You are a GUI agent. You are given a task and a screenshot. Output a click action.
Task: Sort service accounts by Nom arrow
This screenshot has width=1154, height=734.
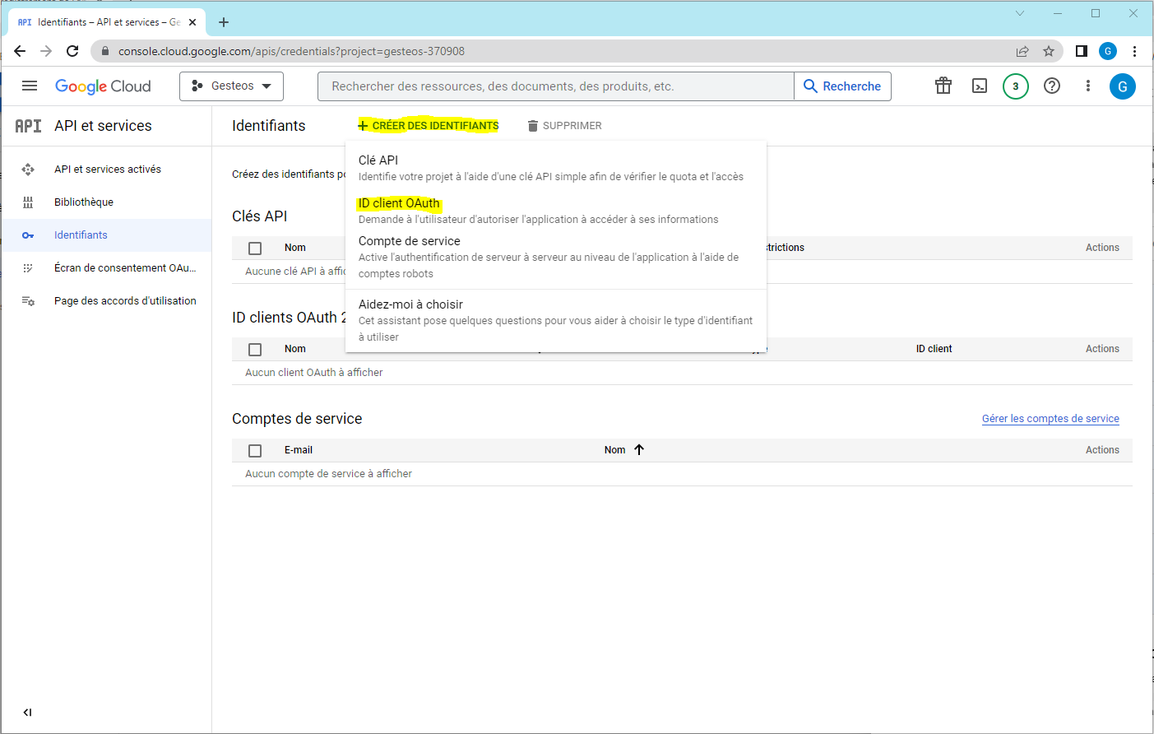(x=639, y=450)
